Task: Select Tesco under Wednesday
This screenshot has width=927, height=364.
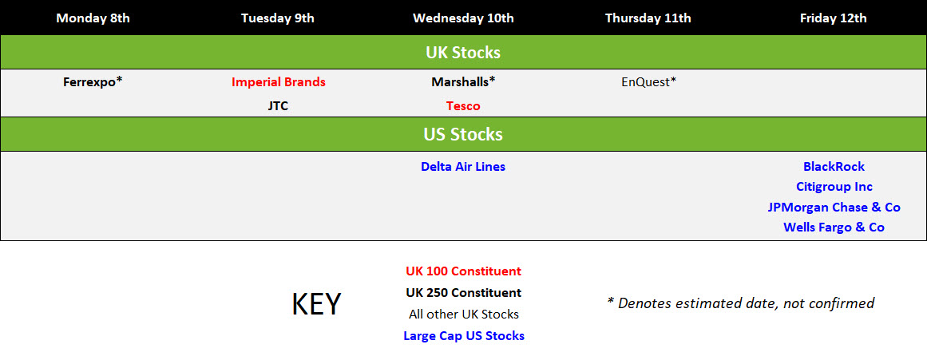Action: 463,106
